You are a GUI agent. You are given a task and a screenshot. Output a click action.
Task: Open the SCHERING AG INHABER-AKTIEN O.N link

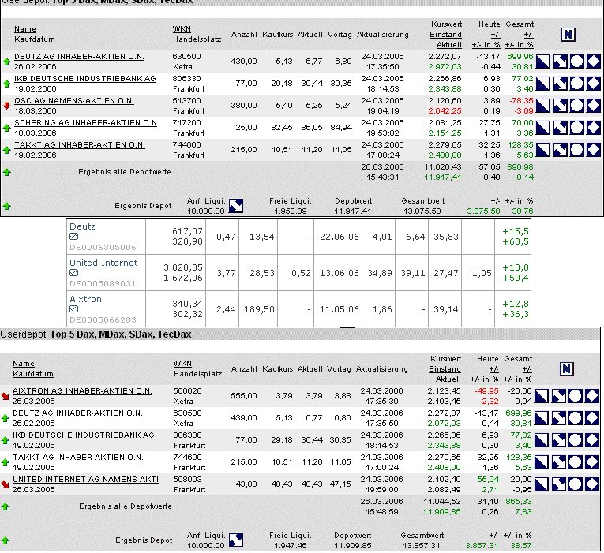(x=85, y=123)
